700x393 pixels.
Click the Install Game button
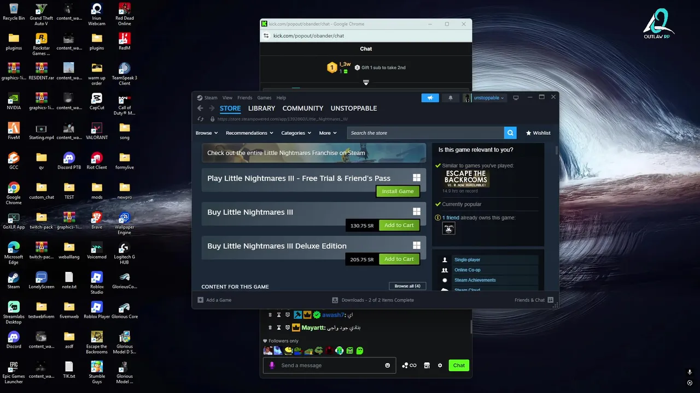398,192
